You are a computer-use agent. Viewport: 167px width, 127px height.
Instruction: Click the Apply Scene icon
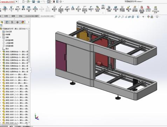[x=152, y=17]
